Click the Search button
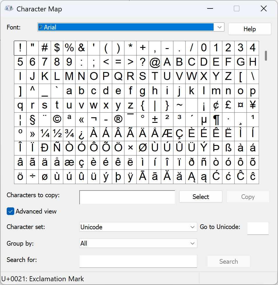Image resolution: width=278 pixels, height=285 pixels. [x=228, y=261]
